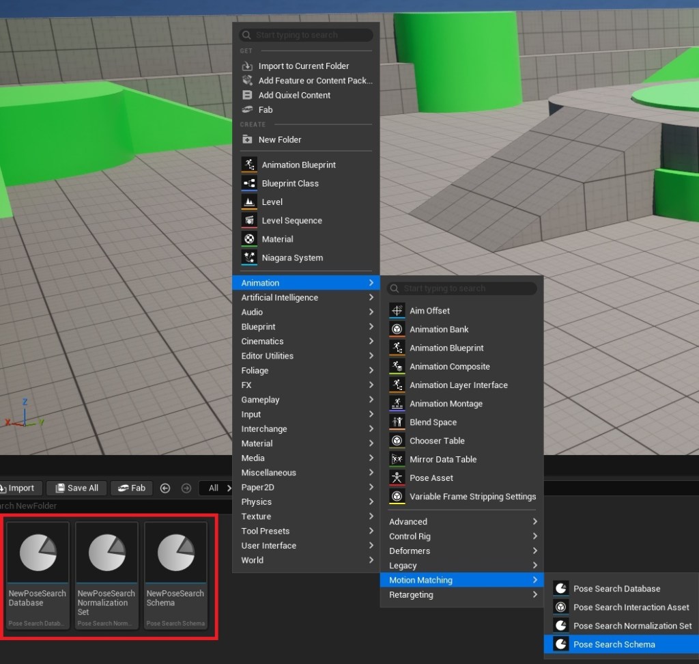Click the Niagara System icon
The width and height of the screenshot is (699, 664).
pyautogui.click(x=249, y=258)
